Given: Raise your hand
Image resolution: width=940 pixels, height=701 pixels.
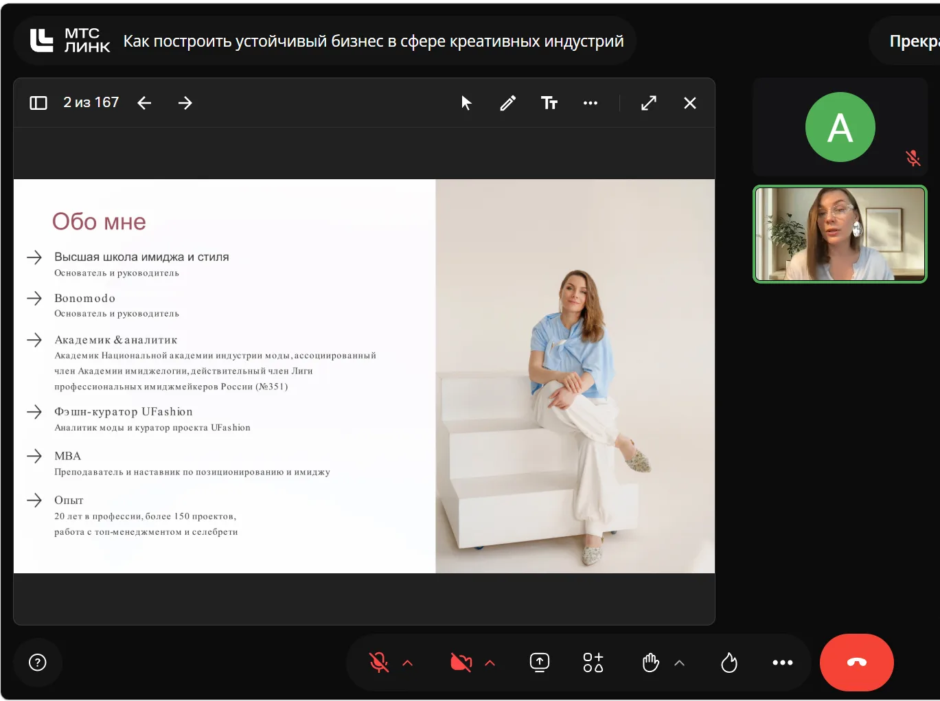Looking at the screenshot, I should click(650, 663).
